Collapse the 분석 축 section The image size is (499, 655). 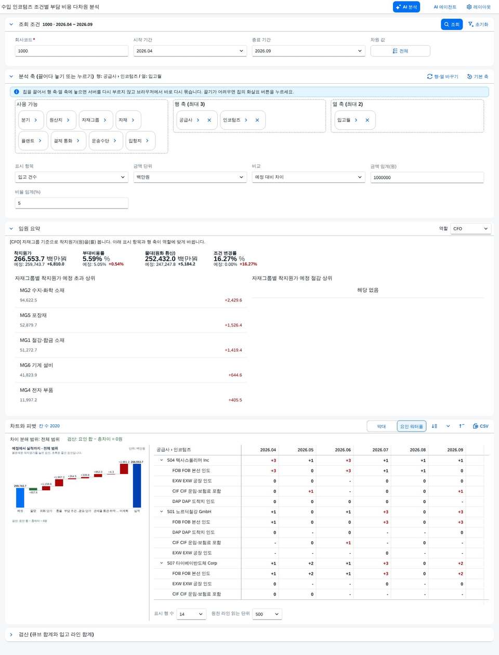click(x=11, y=76)
